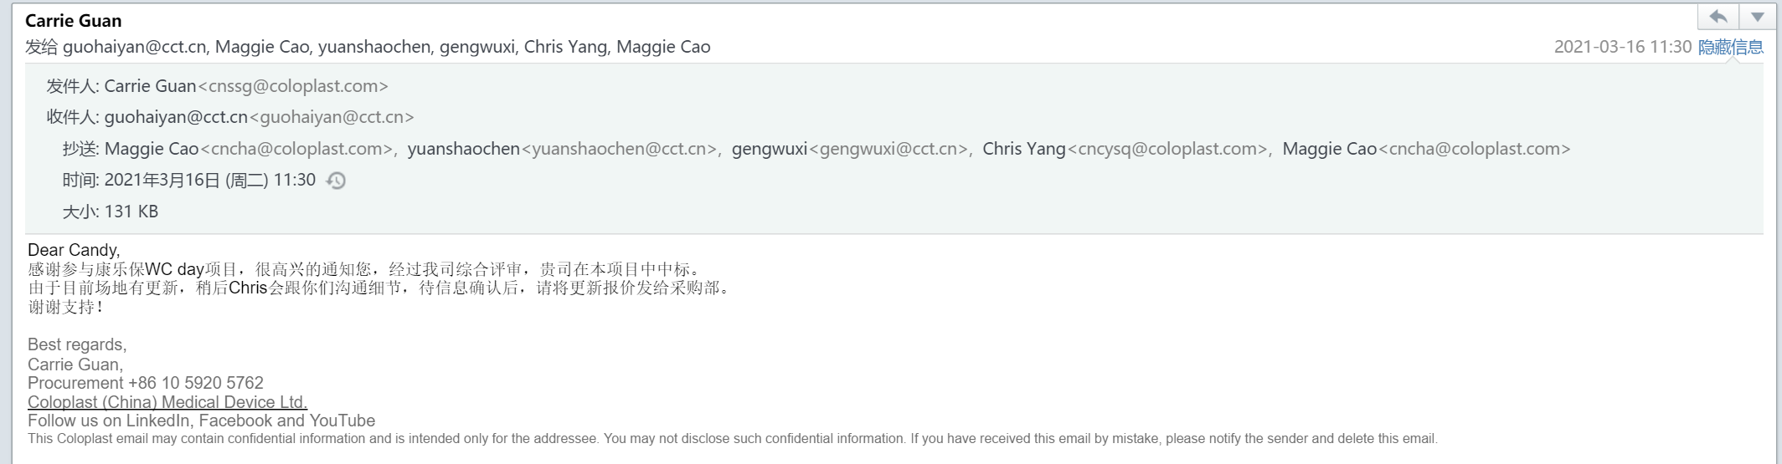Click gengwuxi in the top 发给 summary line
Viewport: 1782px width, 464px height.
tap(477, 47)
